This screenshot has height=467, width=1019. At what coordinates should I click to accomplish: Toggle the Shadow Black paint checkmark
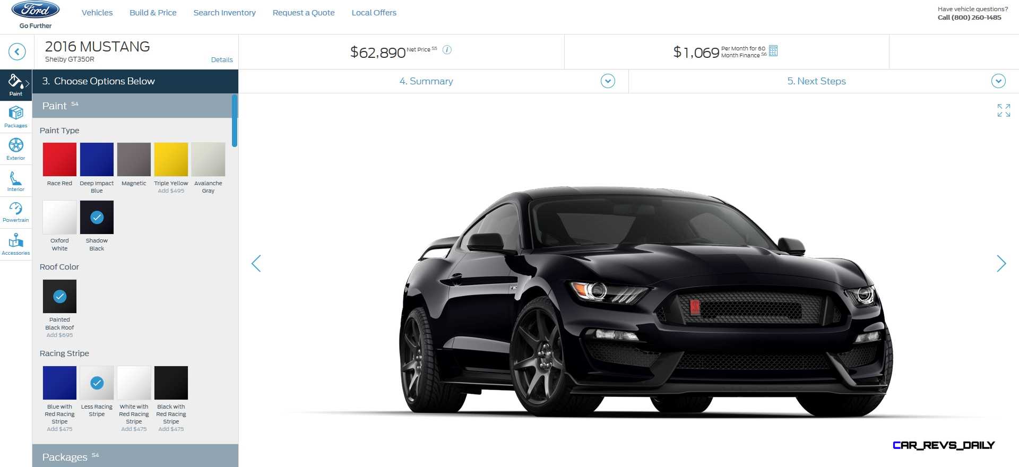[97, 217]
